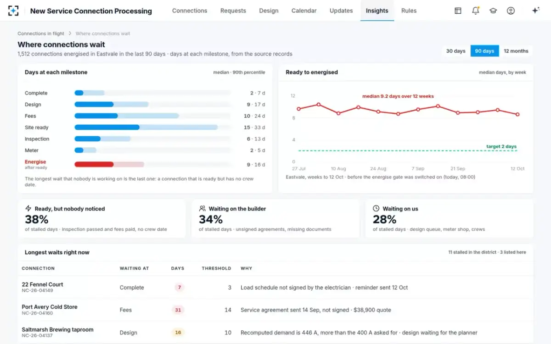Select the 30 days range
The width and height of the screenshot is (551, 344).
coord(456,51)
